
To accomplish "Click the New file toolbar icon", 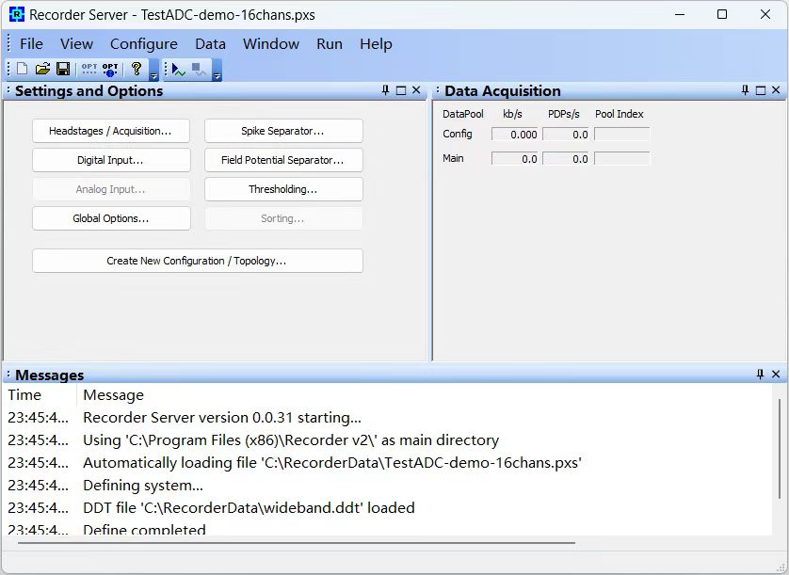I will point(23,69).
